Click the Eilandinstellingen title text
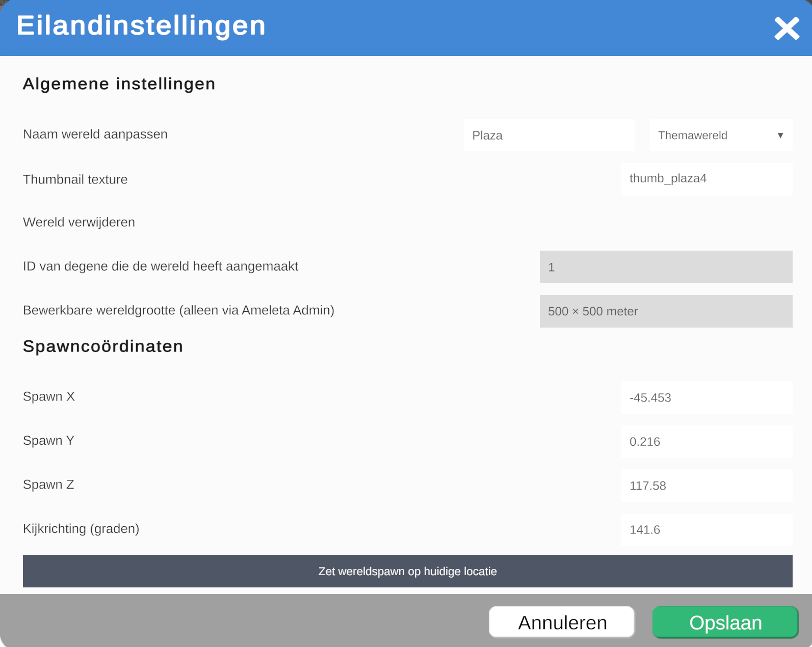Image resolution: width=812 pixels, height=647 pixels. (141, 25)
